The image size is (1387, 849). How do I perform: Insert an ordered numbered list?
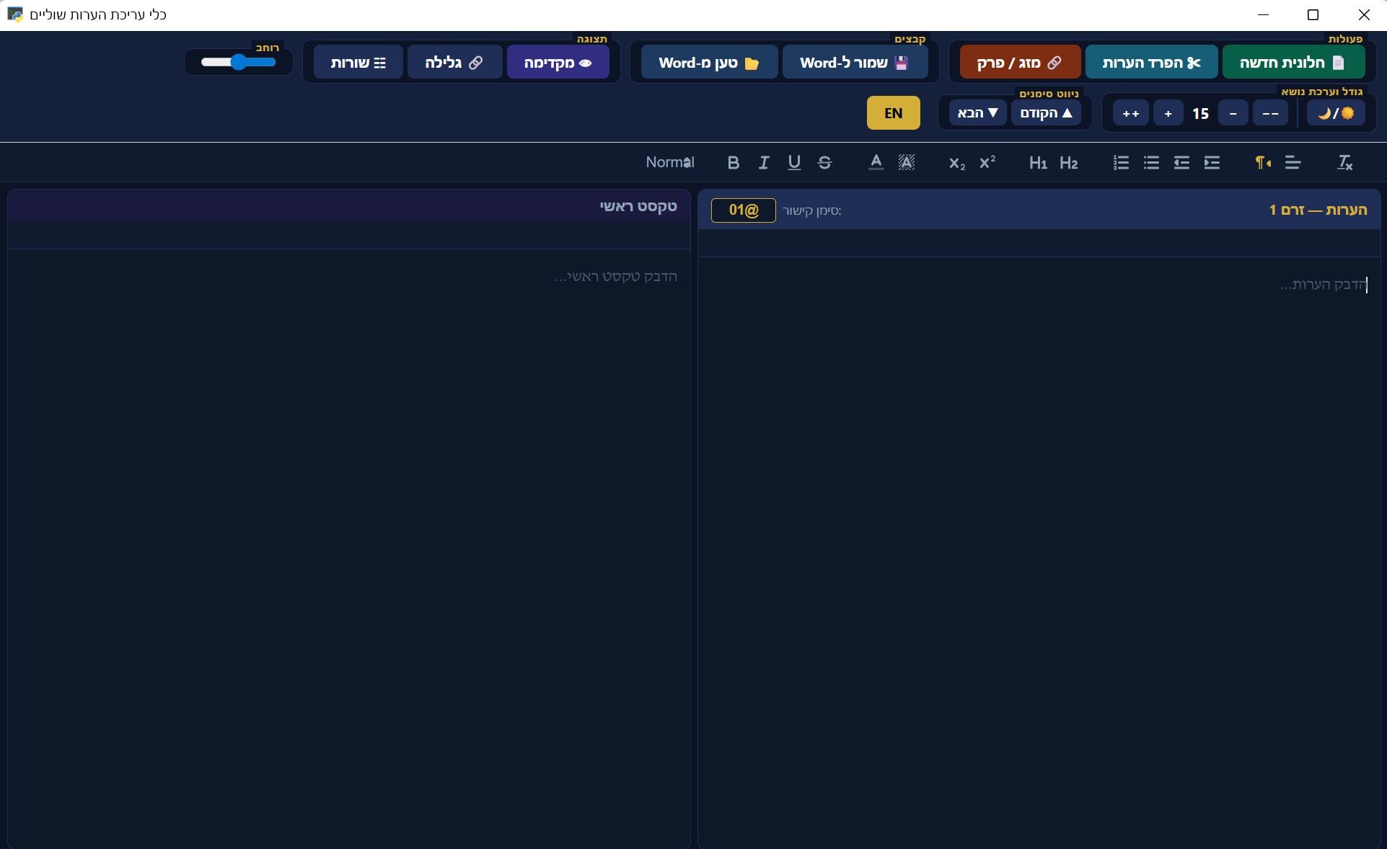pyautogui.click(x=1120, y=163)
